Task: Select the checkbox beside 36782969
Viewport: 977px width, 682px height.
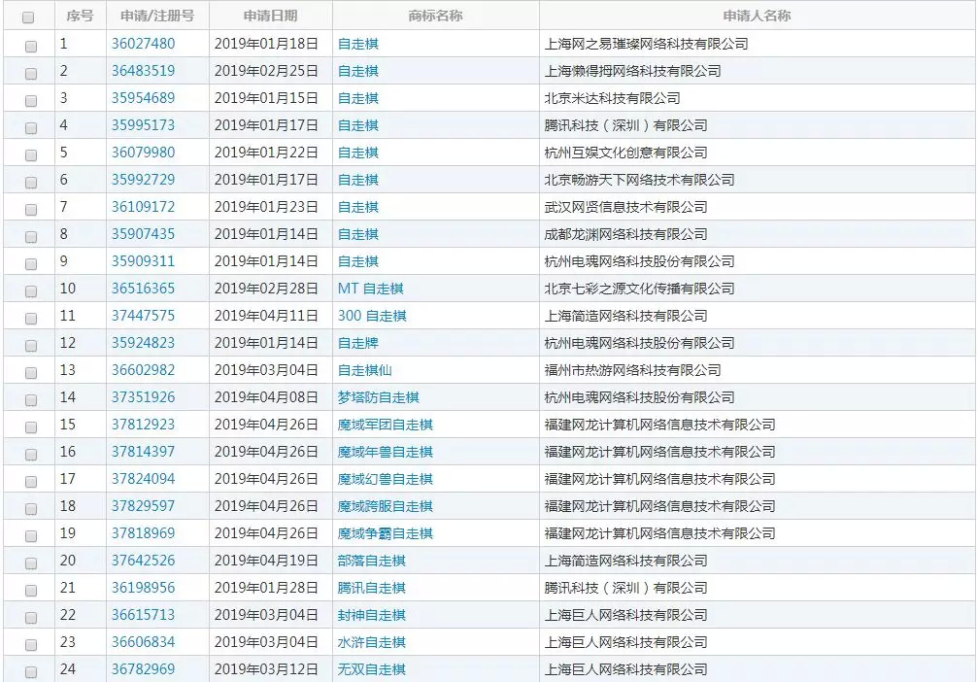Action: point(30,672)
